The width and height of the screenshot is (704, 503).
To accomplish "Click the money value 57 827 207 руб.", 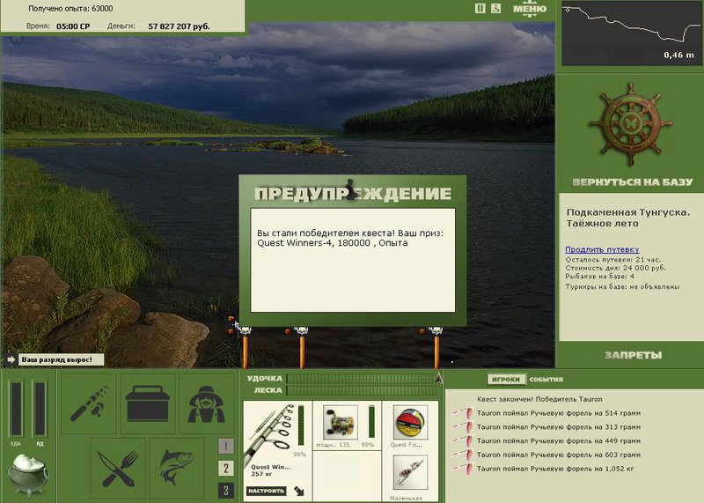I will coord(179,26).
